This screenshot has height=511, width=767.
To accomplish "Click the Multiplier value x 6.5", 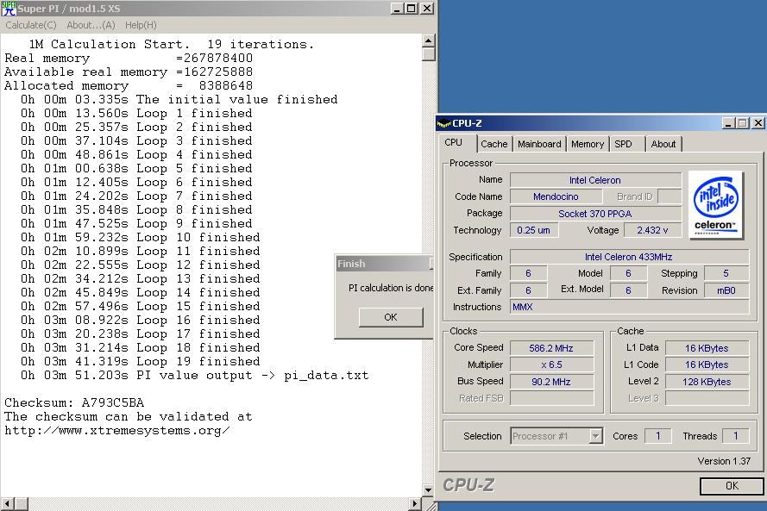I will (551, 365).
